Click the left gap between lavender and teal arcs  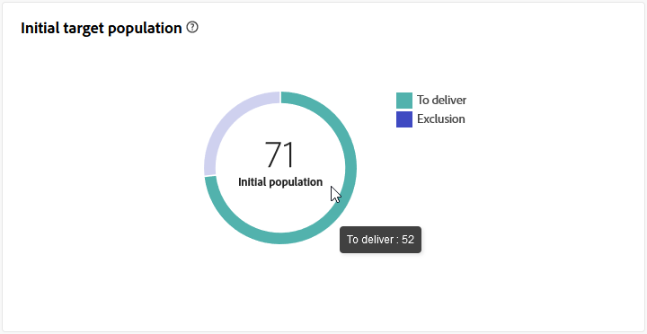coord(210,176)
